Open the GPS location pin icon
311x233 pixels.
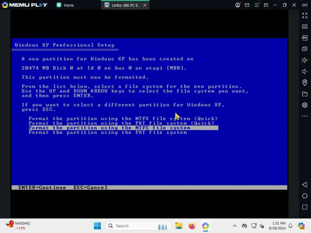[x=305, y=83]
